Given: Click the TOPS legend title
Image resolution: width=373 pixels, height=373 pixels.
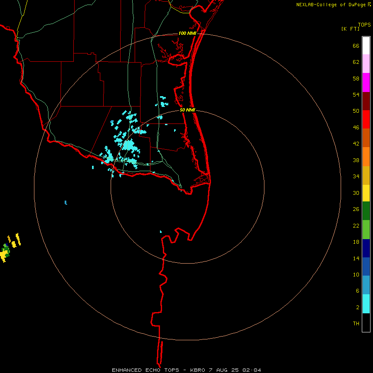Looking at the screenshot, I should coord(364,24).
